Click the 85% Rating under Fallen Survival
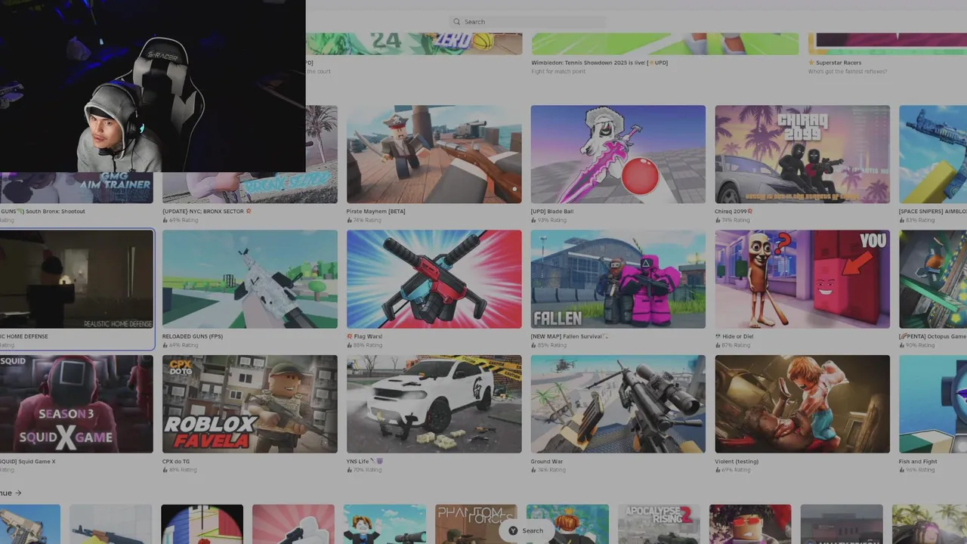This screenshot has height=544, width=967. (x=552, y=345)
